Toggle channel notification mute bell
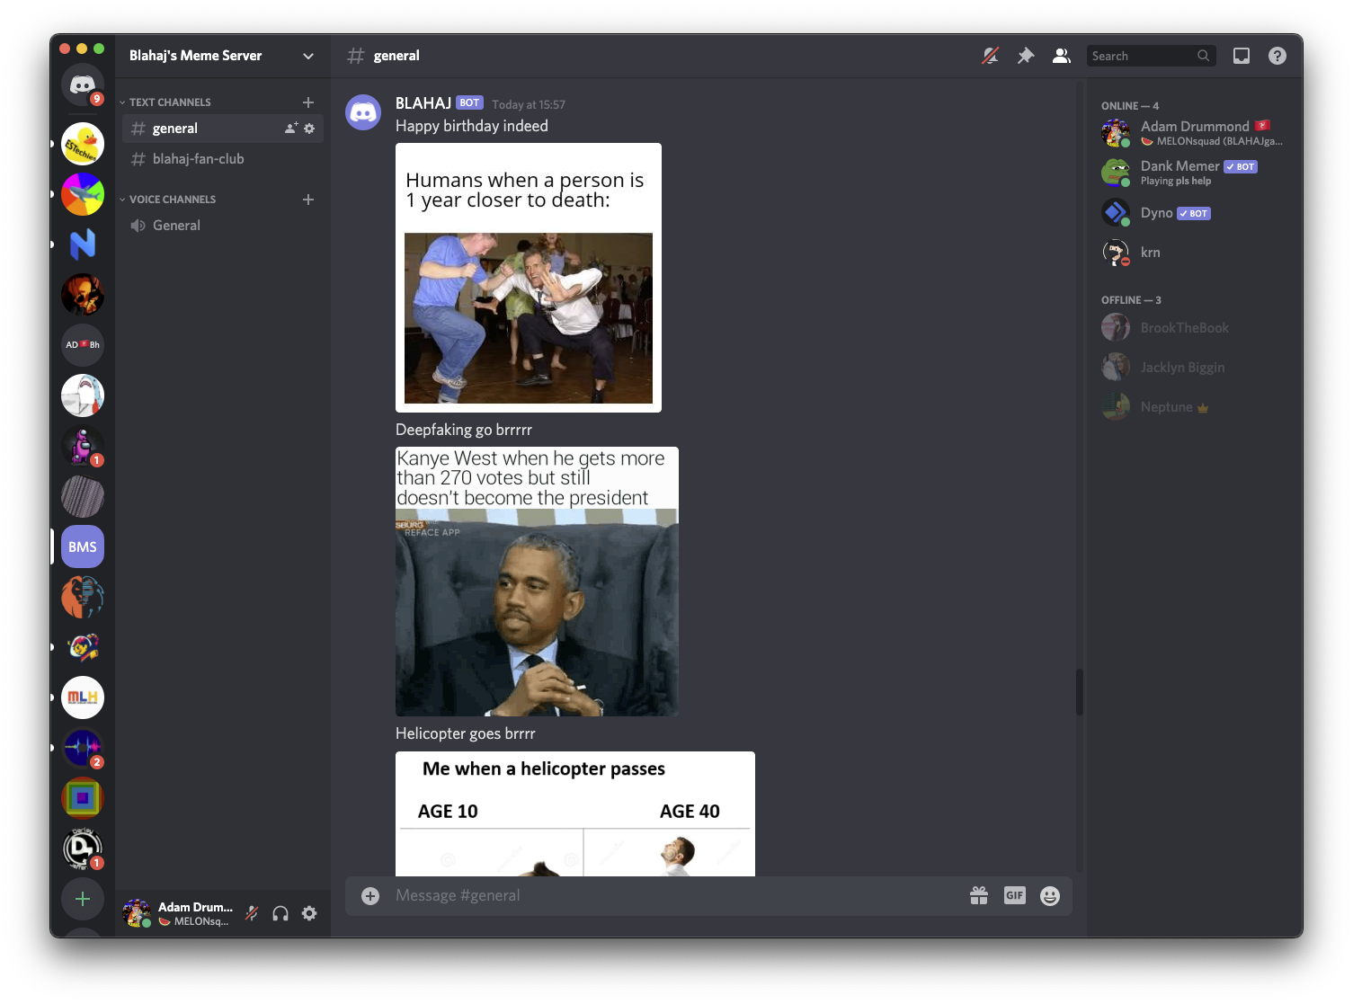Image resolution: width=1353 pixels, height=1004 pixels. coord(990,56)
